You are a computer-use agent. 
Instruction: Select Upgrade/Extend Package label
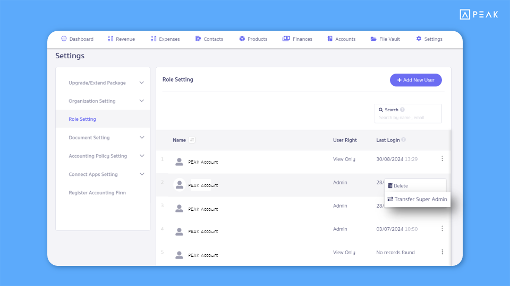pos(97,83)
